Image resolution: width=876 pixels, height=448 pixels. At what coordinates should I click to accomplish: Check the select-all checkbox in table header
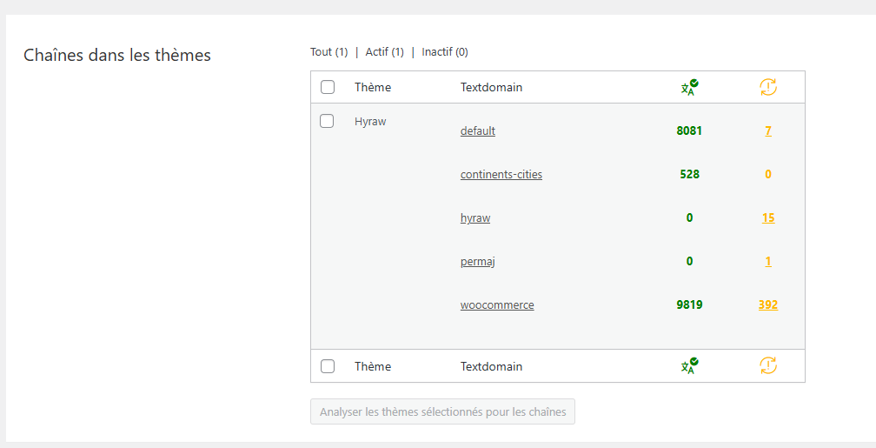click(328, 87)
